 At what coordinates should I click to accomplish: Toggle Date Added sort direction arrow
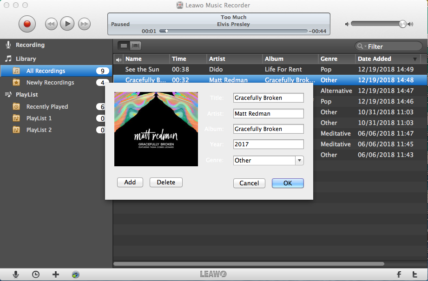click(x=415, y=59)
